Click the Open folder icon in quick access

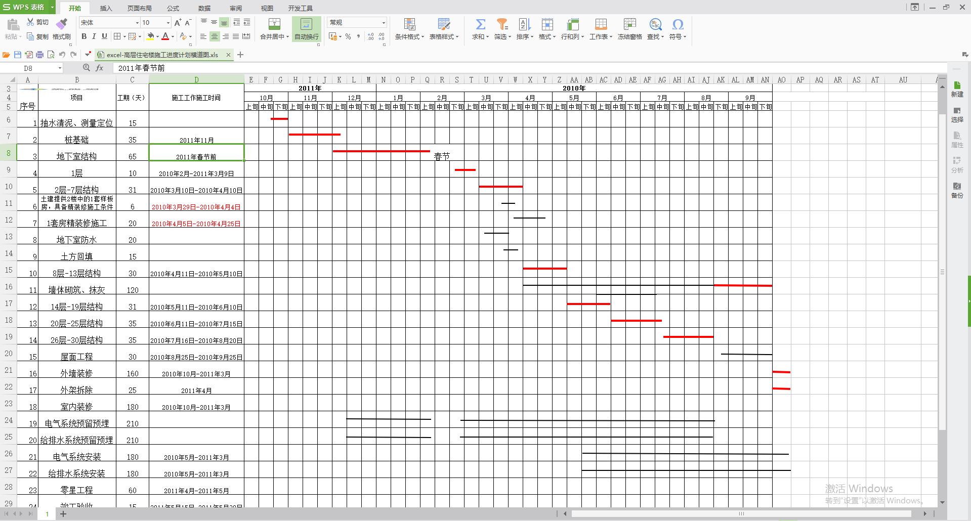6,55
